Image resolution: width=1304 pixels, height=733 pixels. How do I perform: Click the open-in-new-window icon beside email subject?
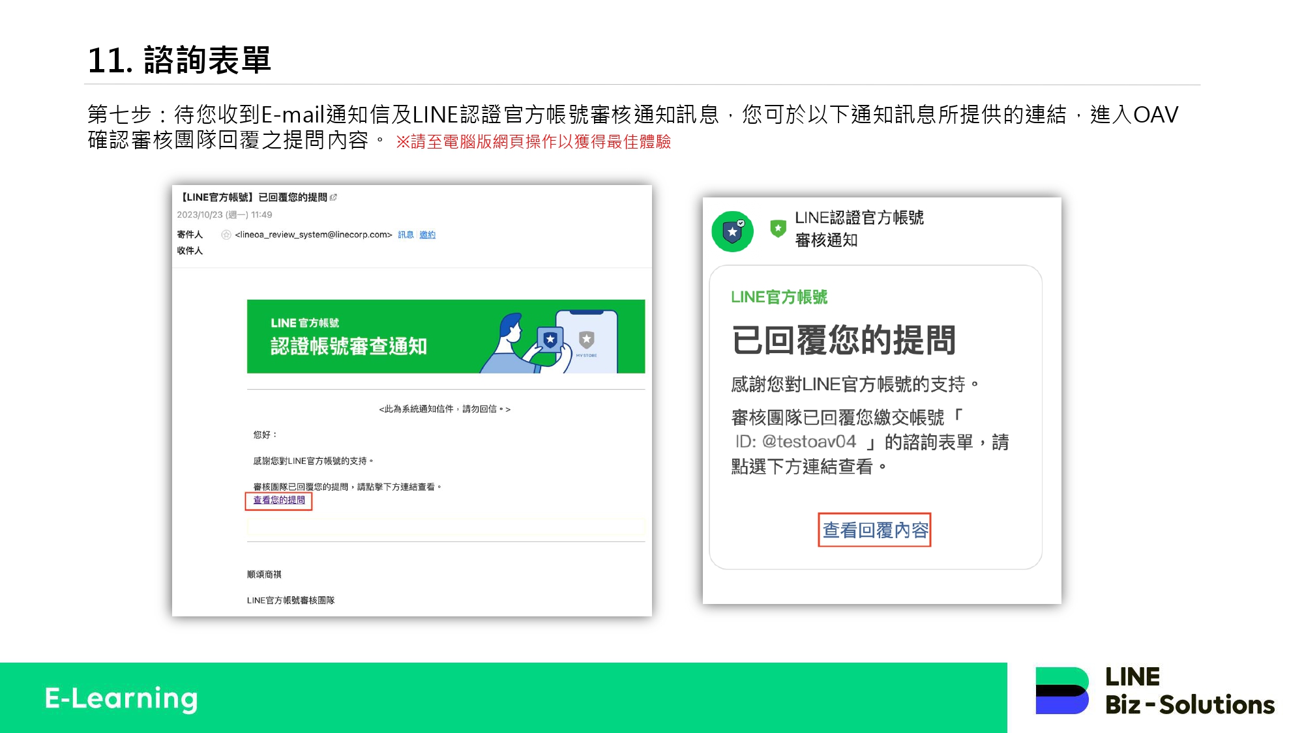334,197
